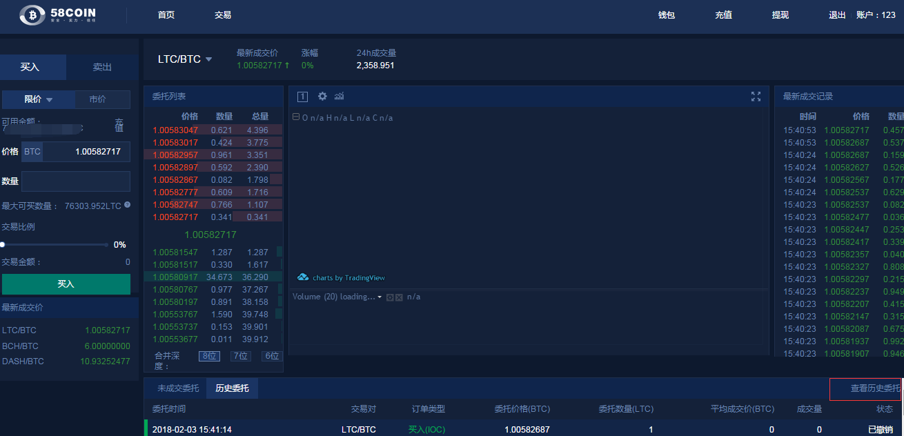Select 8位 merge depth option
The height and width of the screenshot is (436, 904).
(208, 356)
